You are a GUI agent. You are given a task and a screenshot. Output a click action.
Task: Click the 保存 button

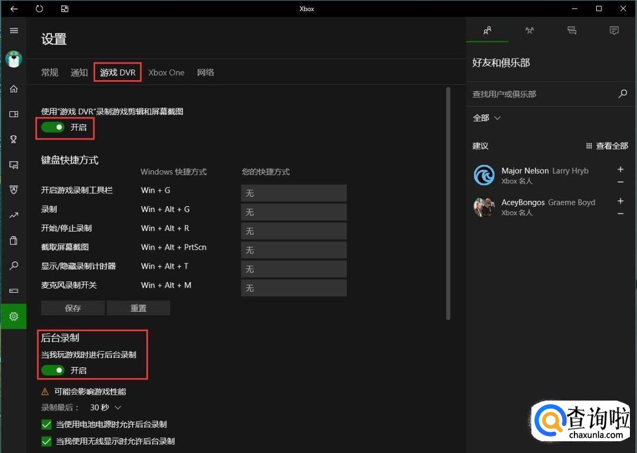pos(73,308)
